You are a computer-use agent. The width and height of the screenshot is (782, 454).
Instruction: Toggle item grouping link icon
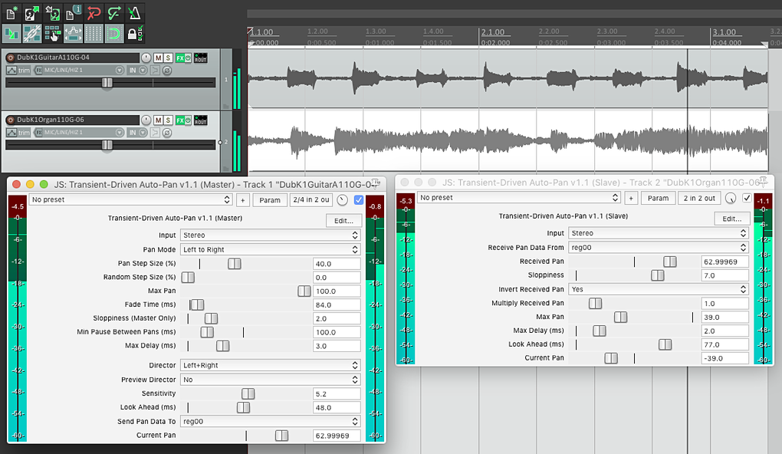(32, 34)
